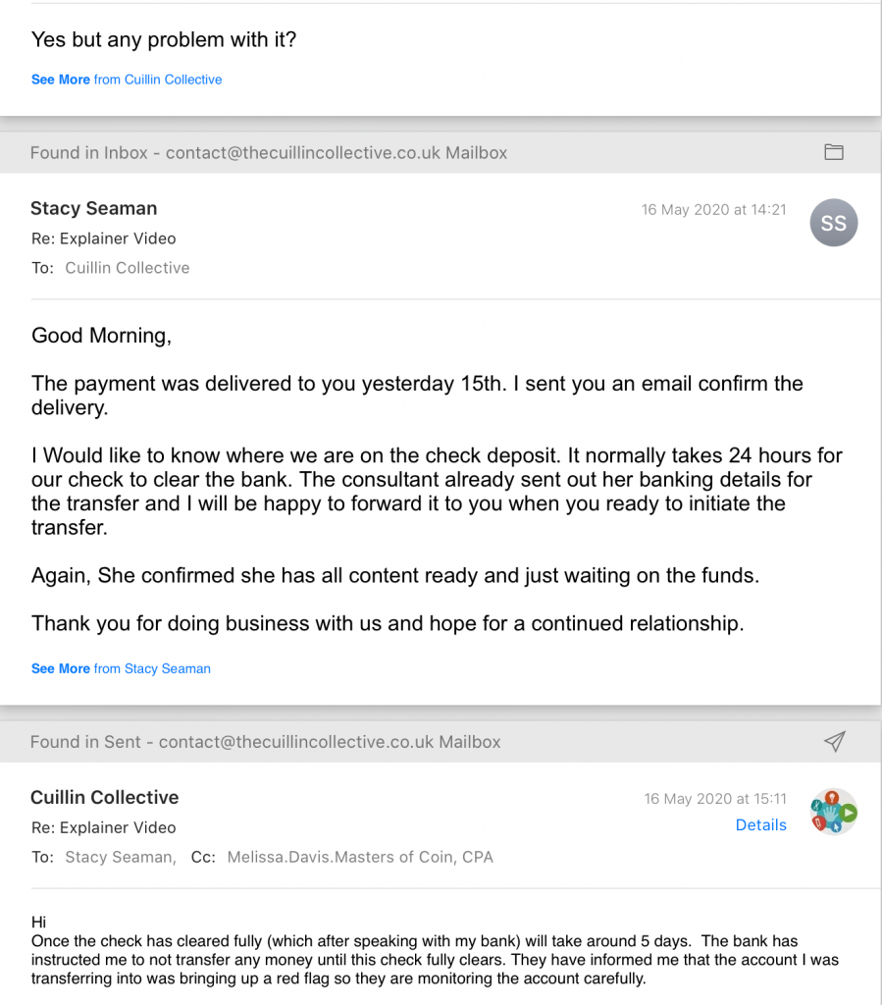Expand See More from Stacy Seaman
Screen dimensions: 882x1005
tap(121, 668)
